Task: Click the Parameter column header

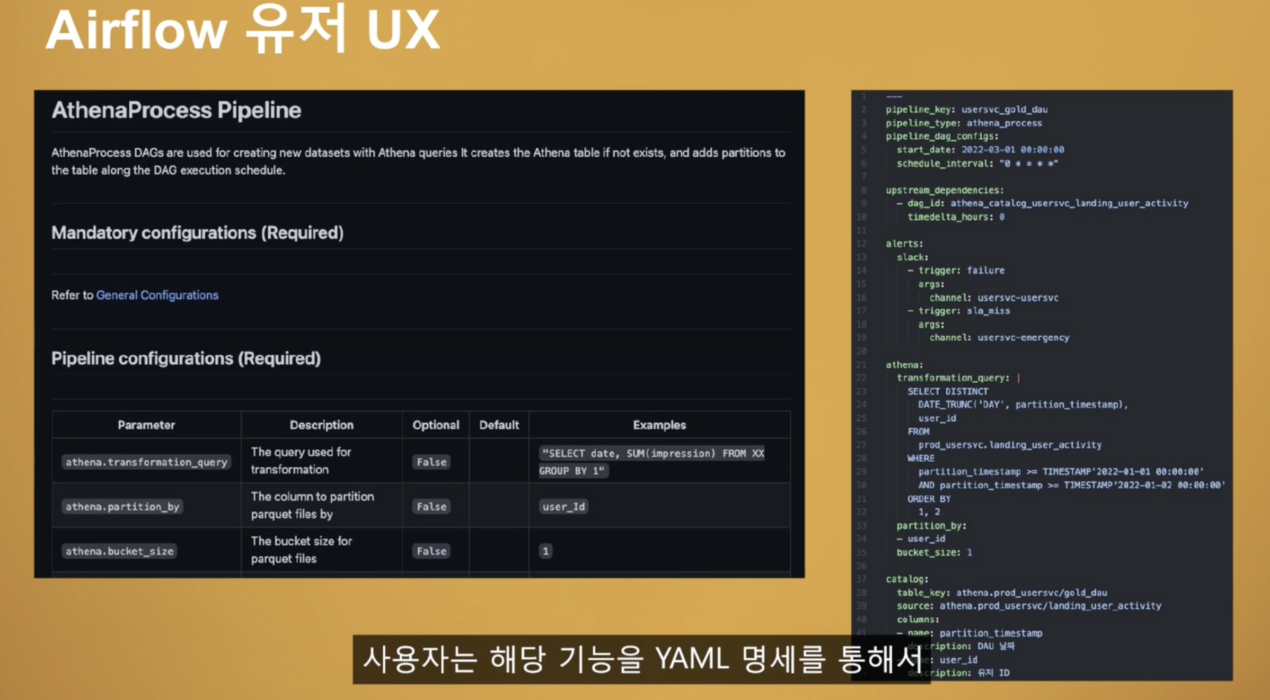Action: click(146, 425)
